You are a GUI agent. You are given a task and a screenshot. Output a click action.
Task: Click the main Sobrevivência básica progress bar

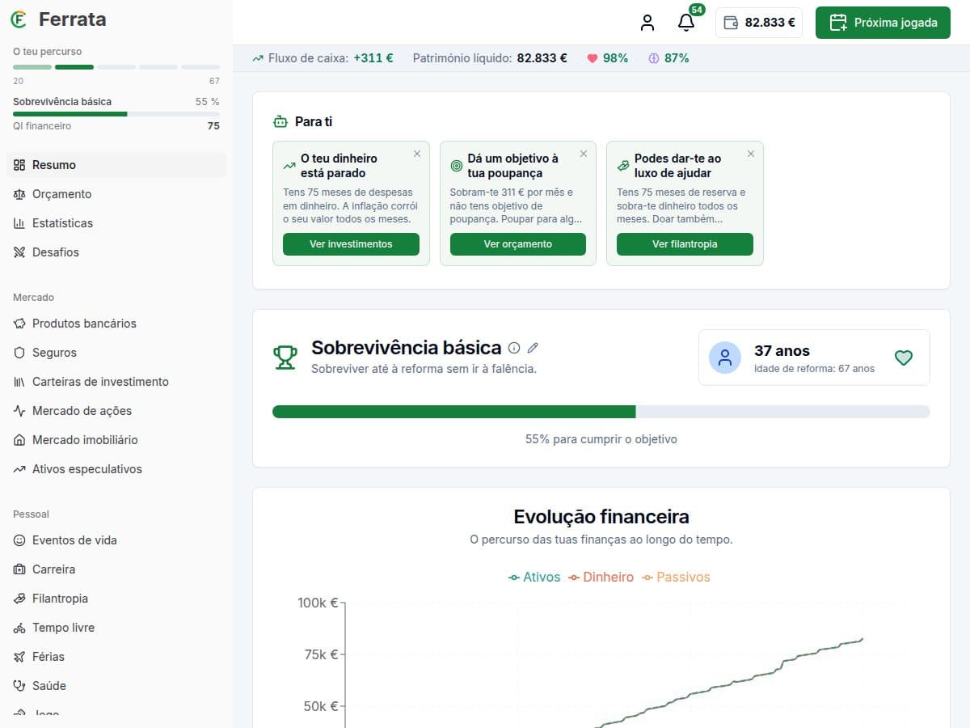[x=601, y=412]
